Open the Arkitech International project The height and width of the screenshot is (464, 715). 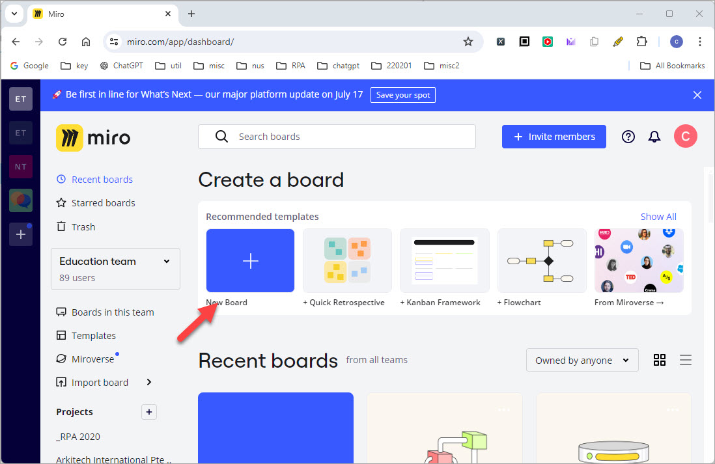113,459
